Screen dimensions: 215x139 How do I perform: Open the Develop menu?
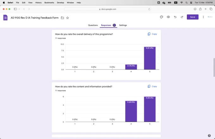pyautogui.click(x=60, y=3)
